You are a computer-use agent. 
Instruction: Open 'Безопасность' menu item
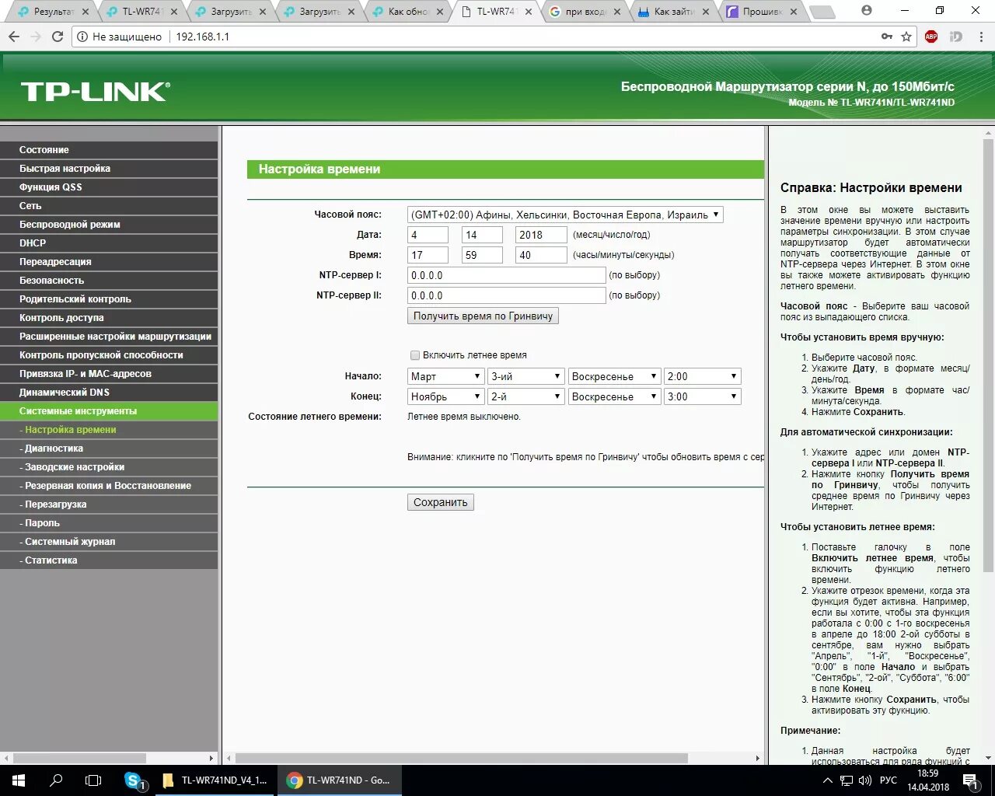[109, 281]
